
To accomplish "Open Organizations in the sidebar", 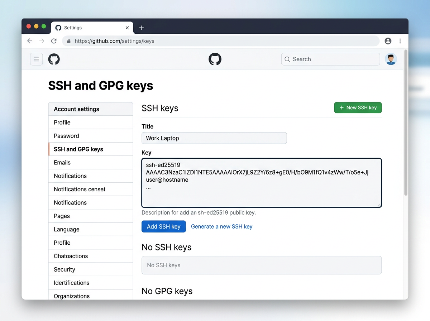I will (91, 295).
